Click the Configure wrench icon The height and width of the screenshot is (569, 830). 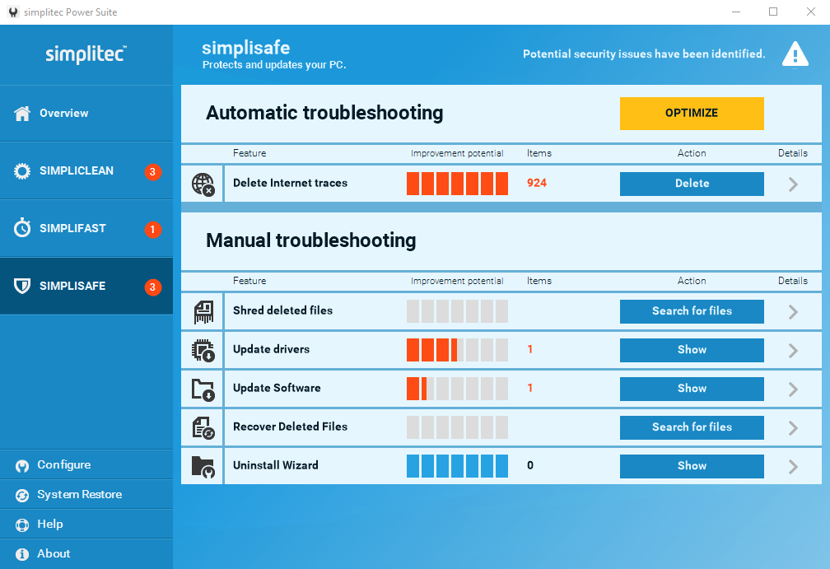(22, 465)
